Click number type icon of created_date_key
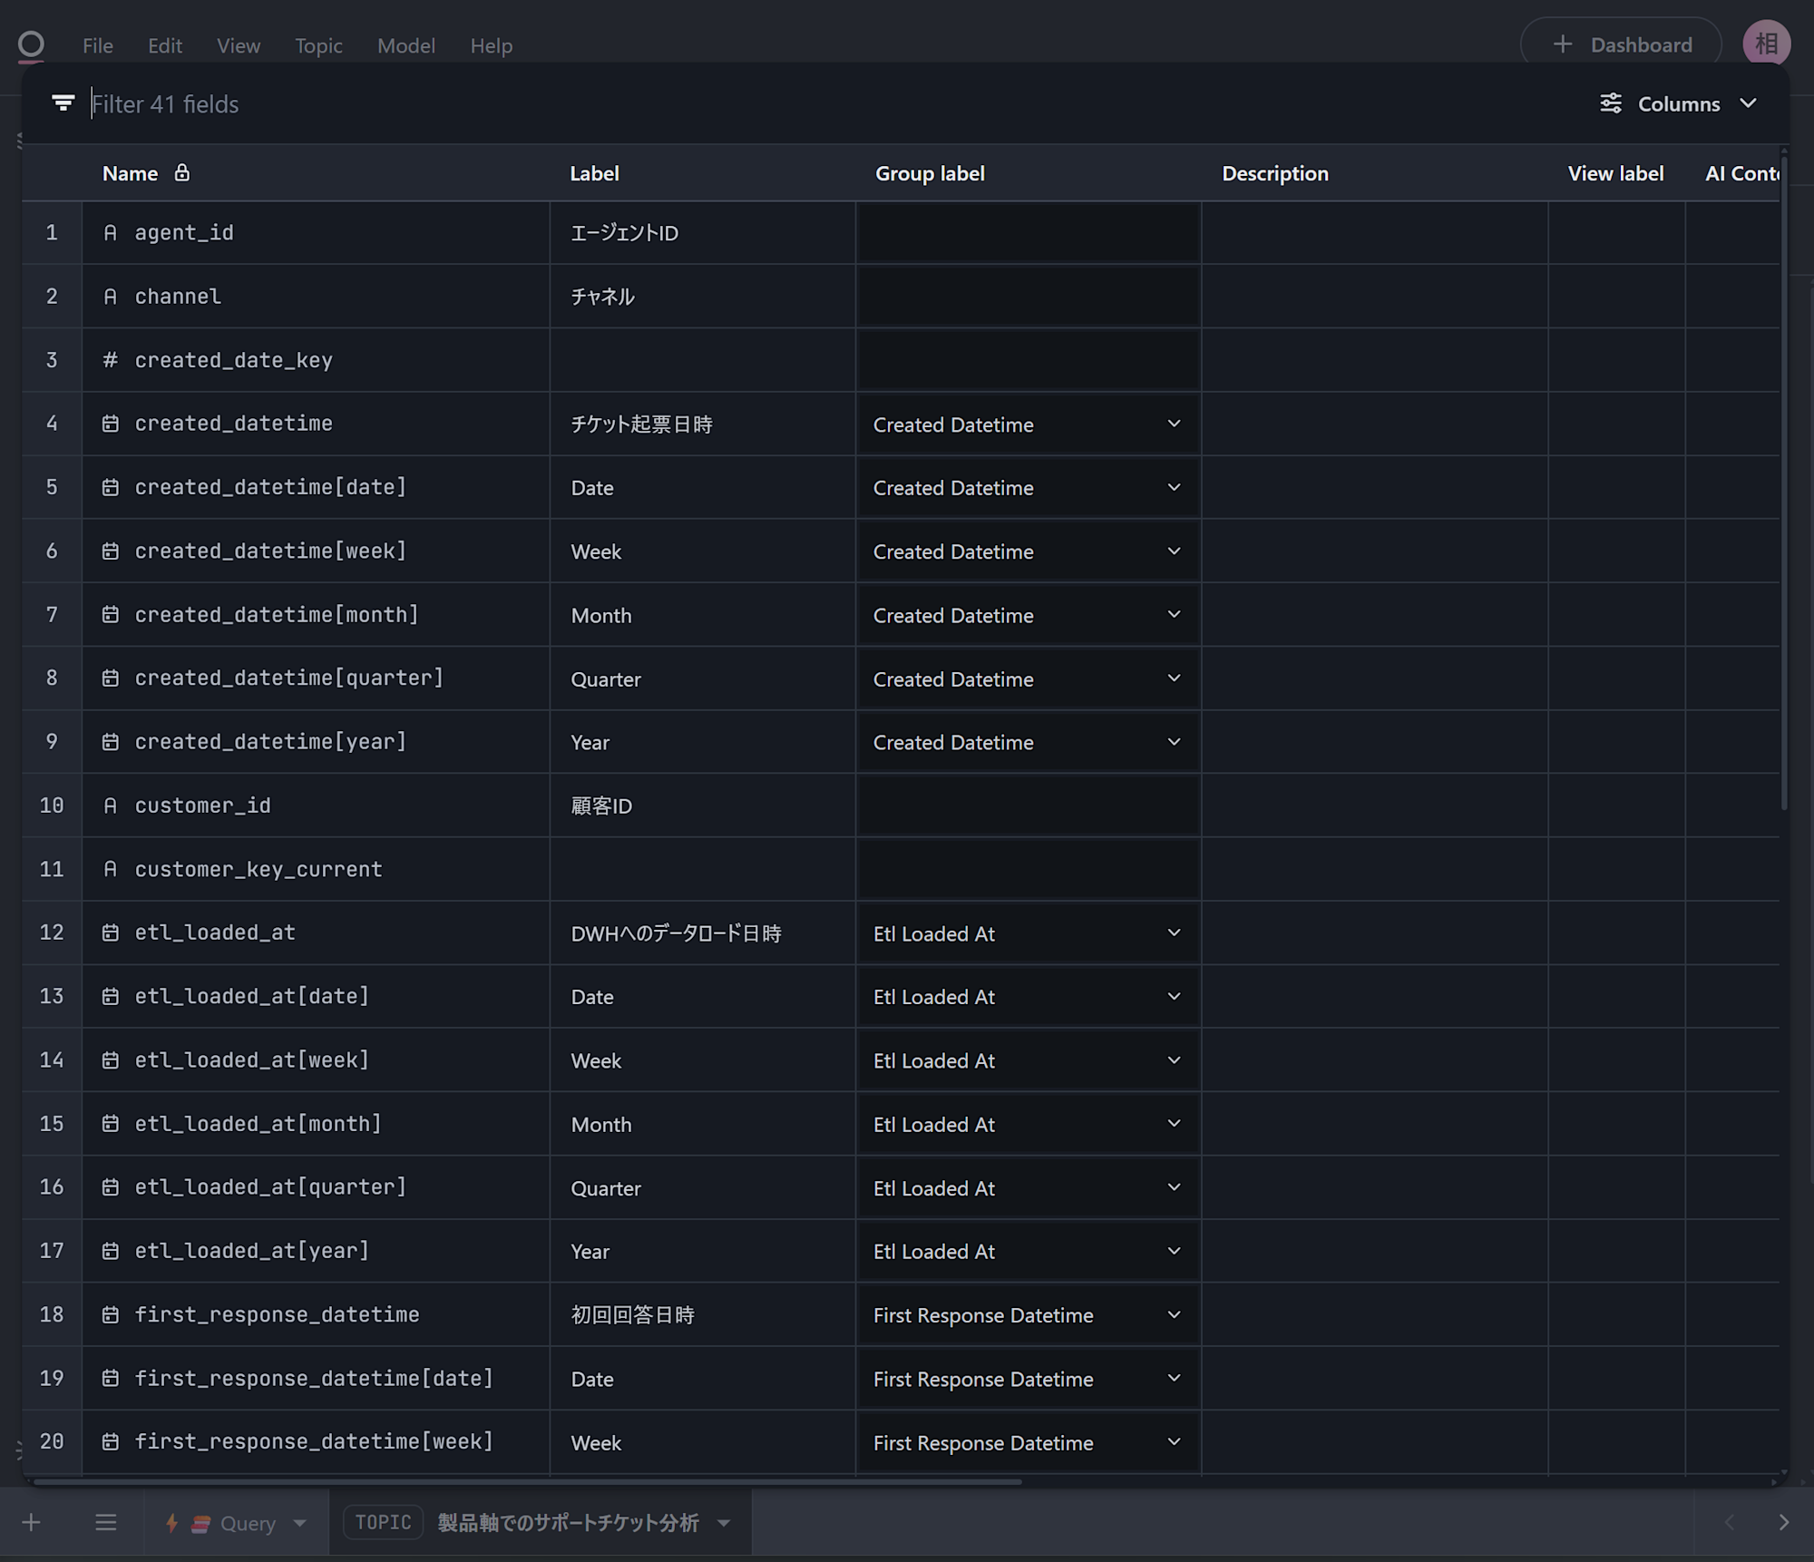The image size is (1814, 1562). (111, 360)
